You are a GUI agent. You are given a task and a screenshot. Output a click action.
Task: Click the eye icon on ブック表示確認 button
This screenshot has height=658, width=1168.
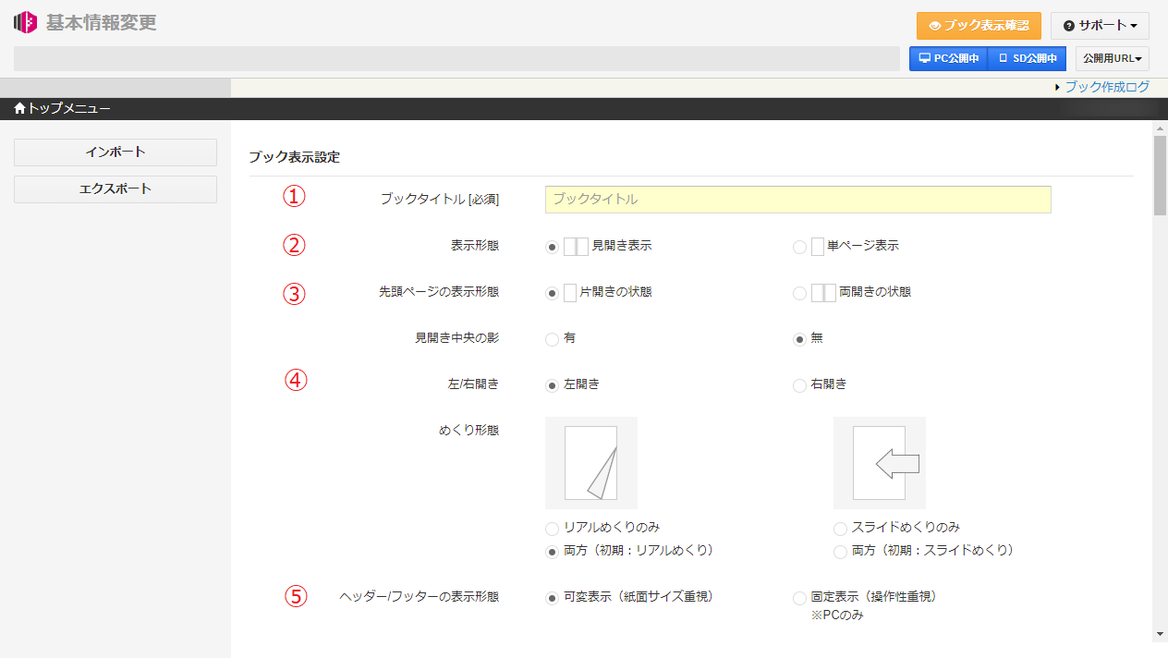[x=936, y=26]
